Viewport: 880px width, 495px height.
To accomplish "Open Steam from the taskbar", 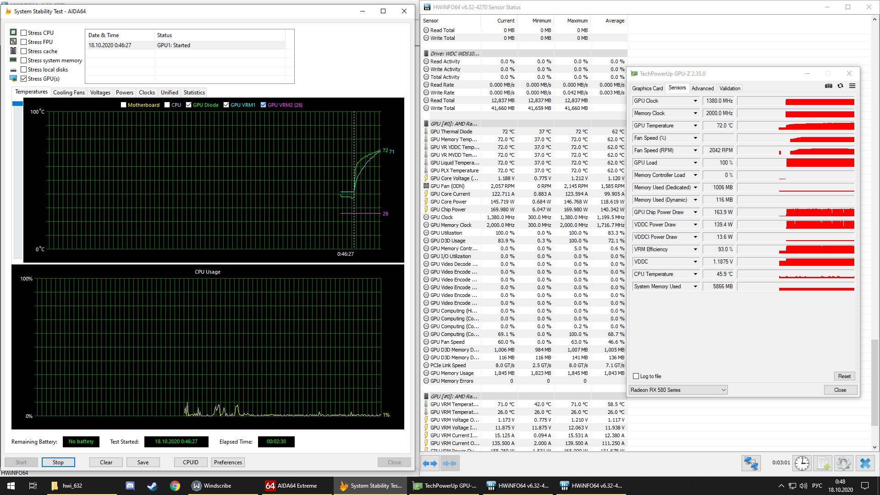I will [152, 486].
